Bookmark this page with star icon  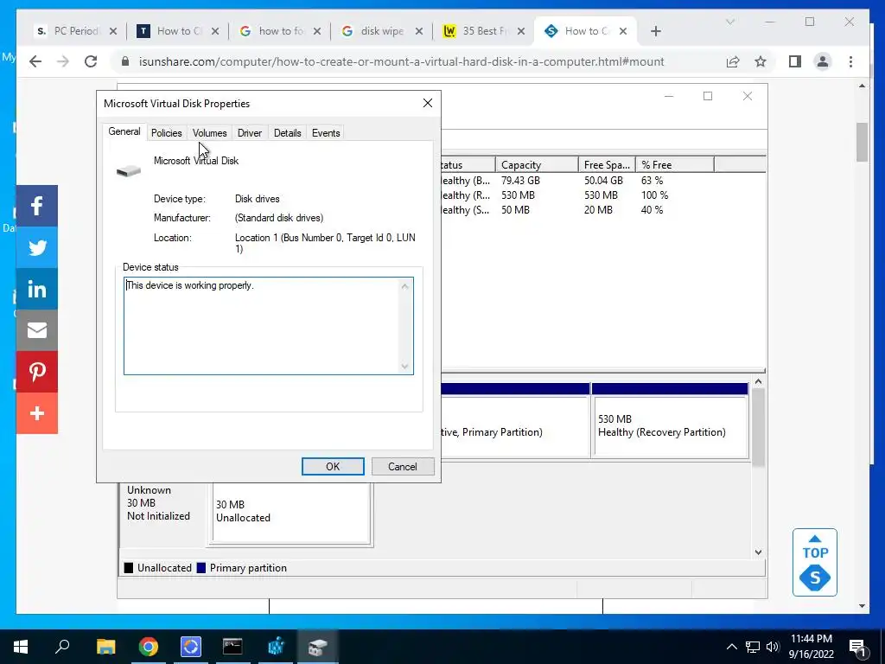pos(761,61)
